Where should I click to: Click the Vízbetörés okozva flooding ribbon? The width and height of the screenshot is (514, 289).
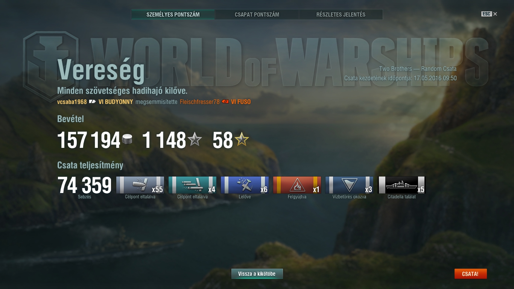click(349, 185)
